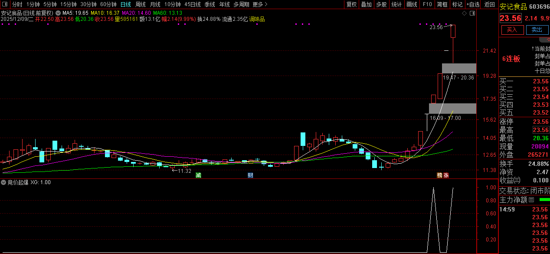Click the 14:59 trade tick row

coord(524,209)
